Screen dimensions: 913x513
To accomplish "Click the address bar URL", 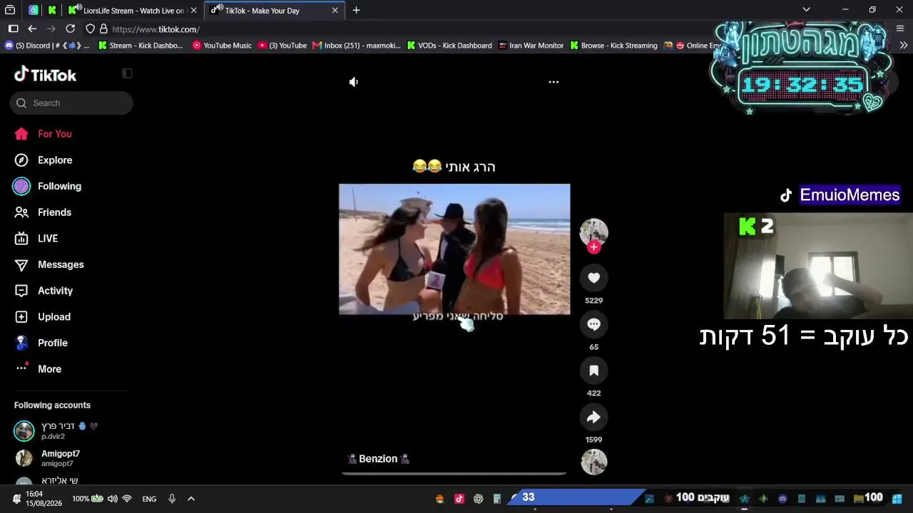I will point(155,29).
